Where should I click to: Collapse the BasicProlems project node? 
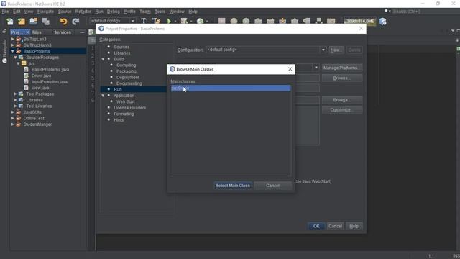point(13,51)
